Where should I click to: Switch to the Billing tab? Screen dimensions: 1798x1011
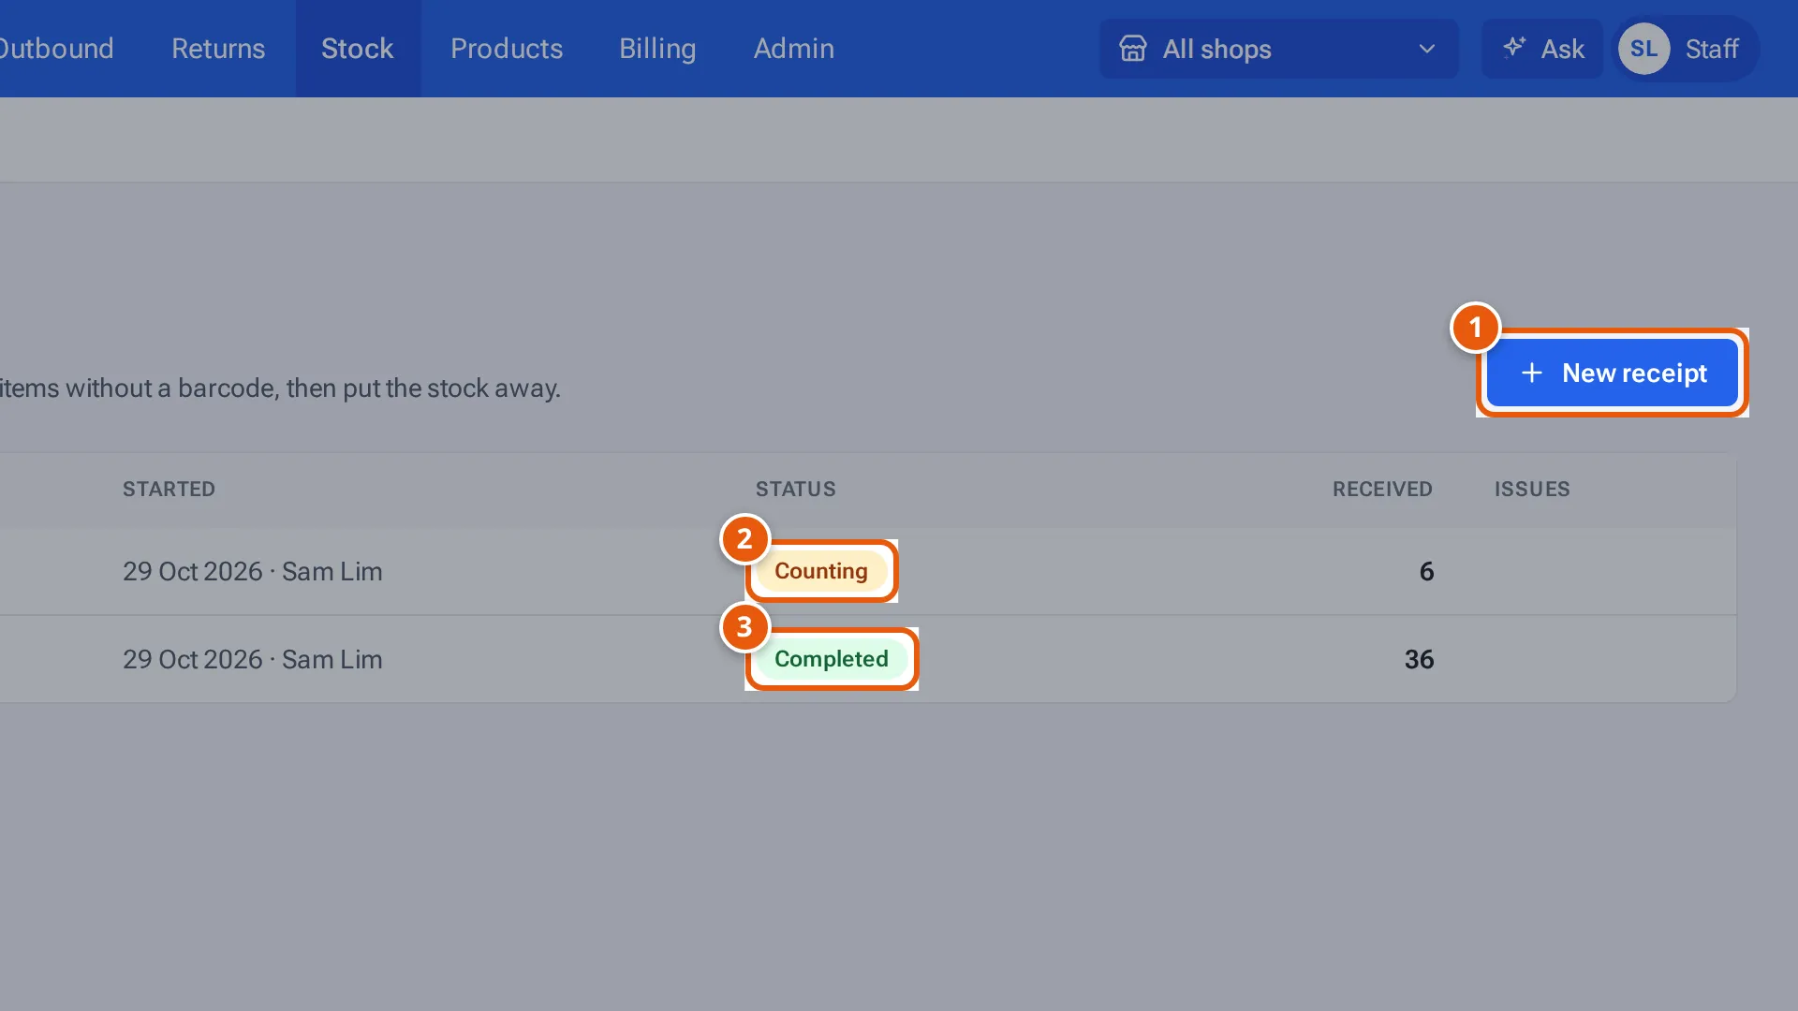coord(657,49)
